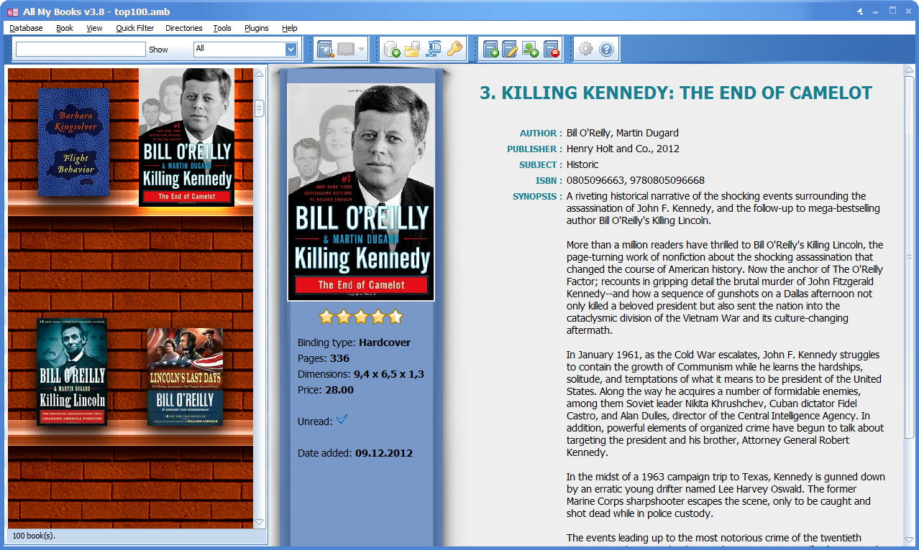Open the Help menu

(x=290, y=28)
